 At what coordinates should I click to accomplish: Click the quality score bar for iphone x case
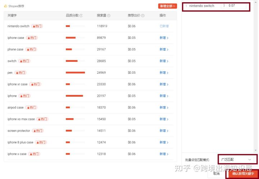tap(75, 154)
